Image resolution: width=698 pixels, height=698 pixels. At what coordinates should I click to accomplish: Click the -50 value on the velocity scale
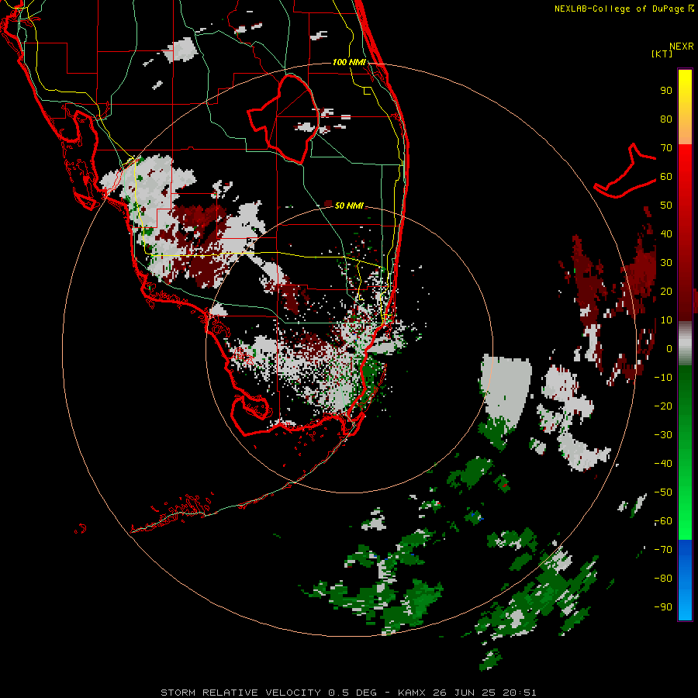click(663, 492)
